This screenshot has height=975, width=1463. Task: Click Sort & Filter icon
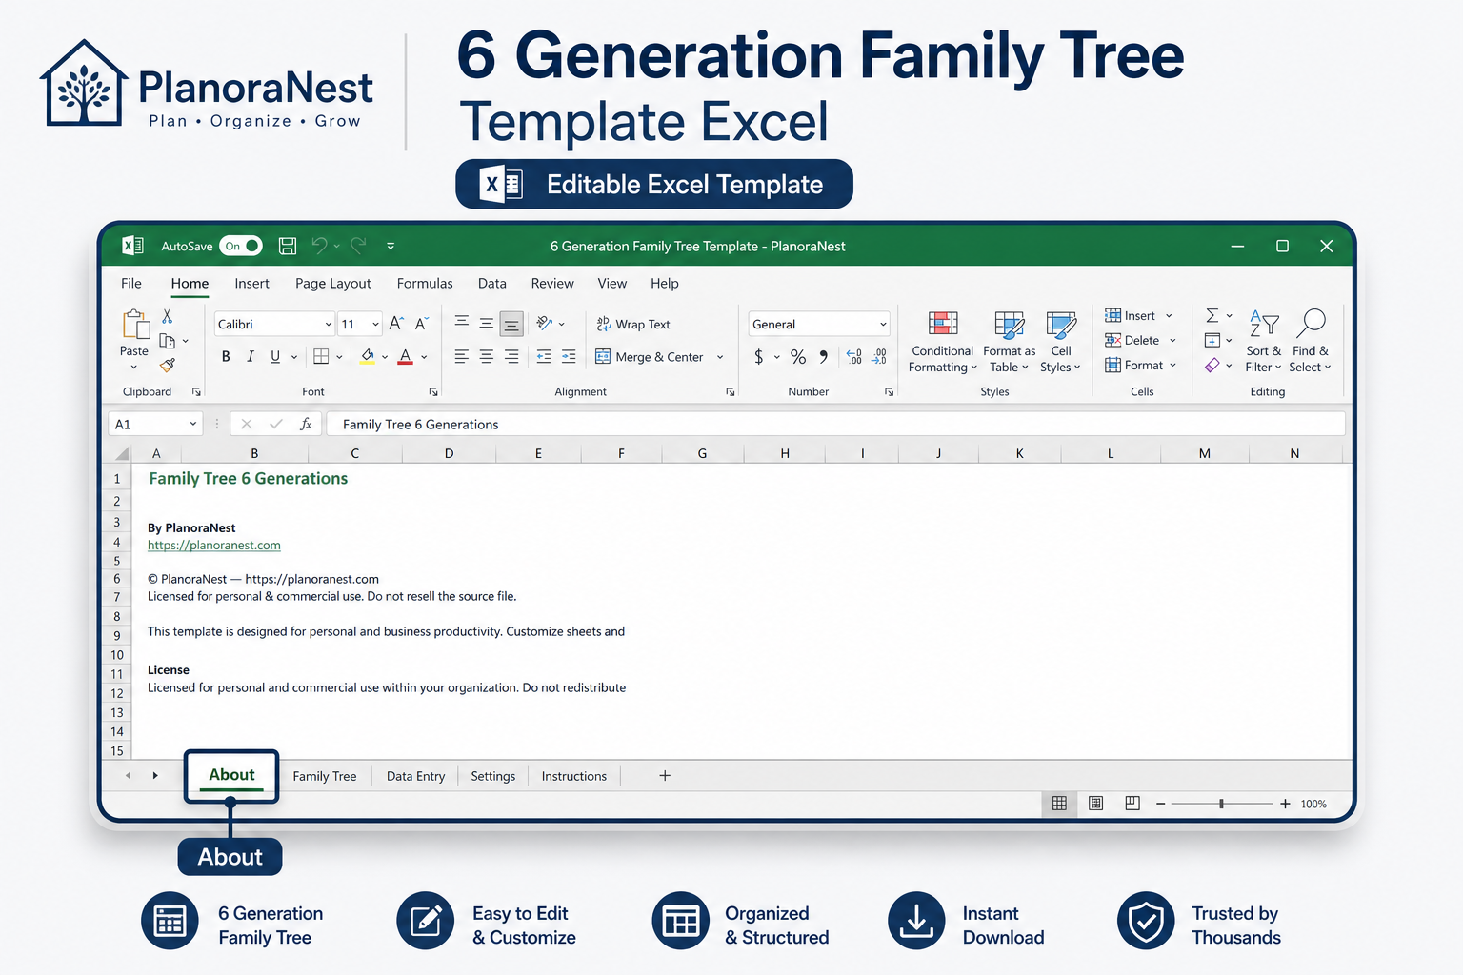pos(1264,324)
